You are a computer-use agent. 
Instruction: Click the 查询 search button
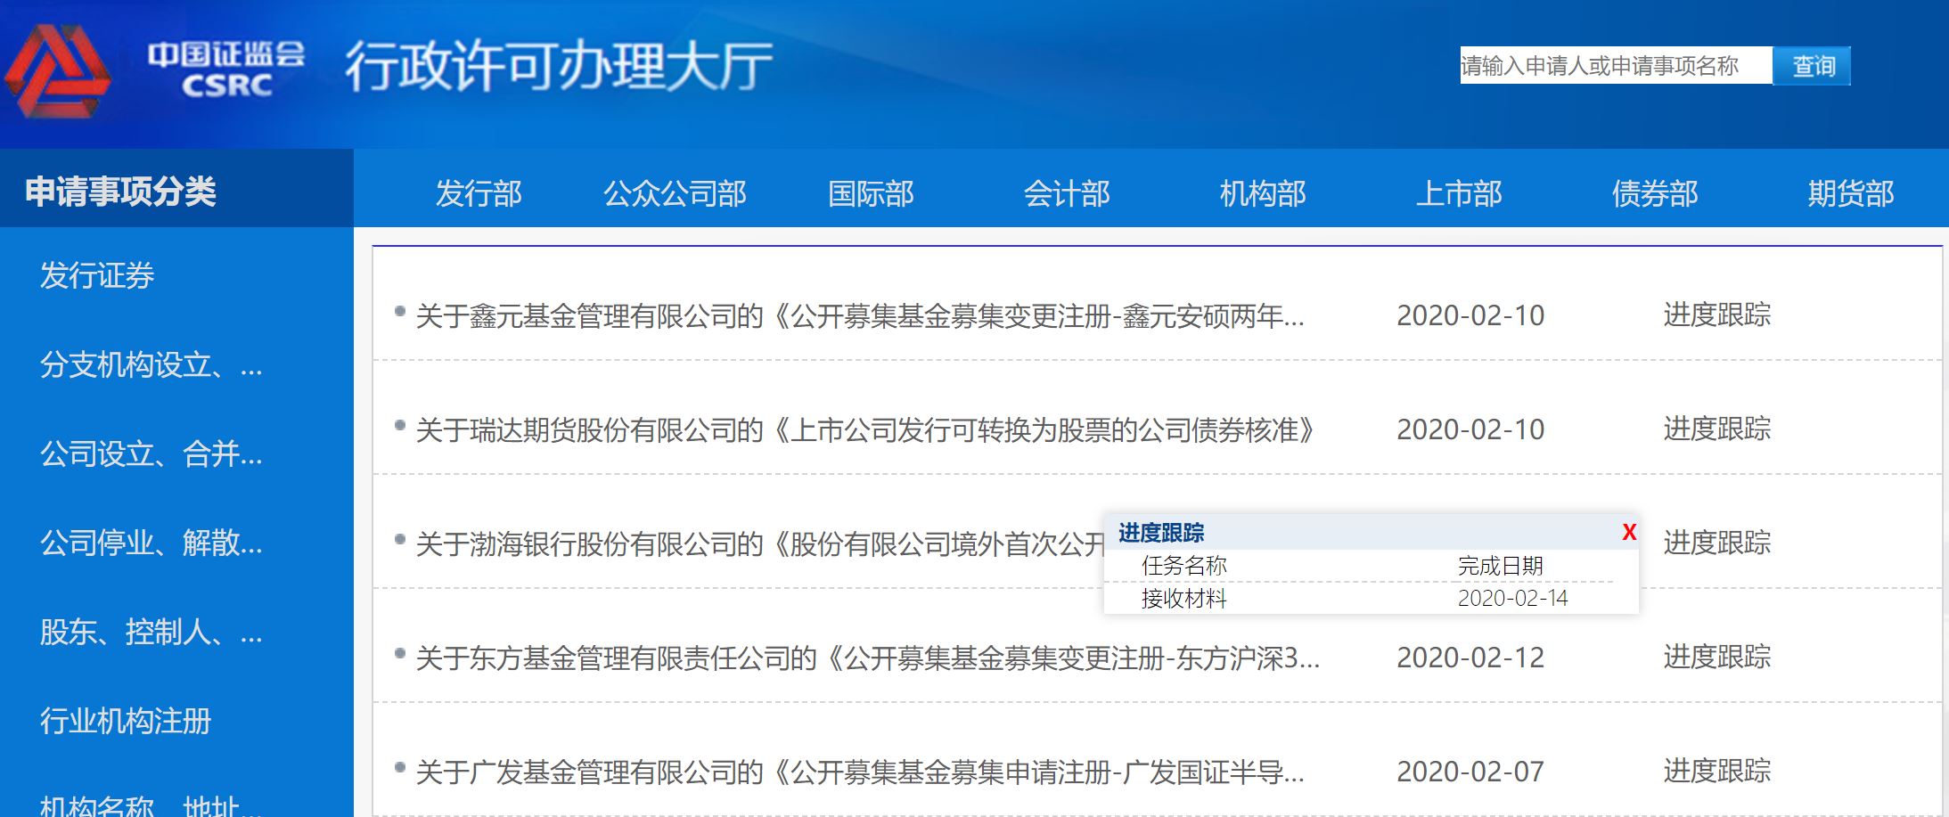(1813, 66)
